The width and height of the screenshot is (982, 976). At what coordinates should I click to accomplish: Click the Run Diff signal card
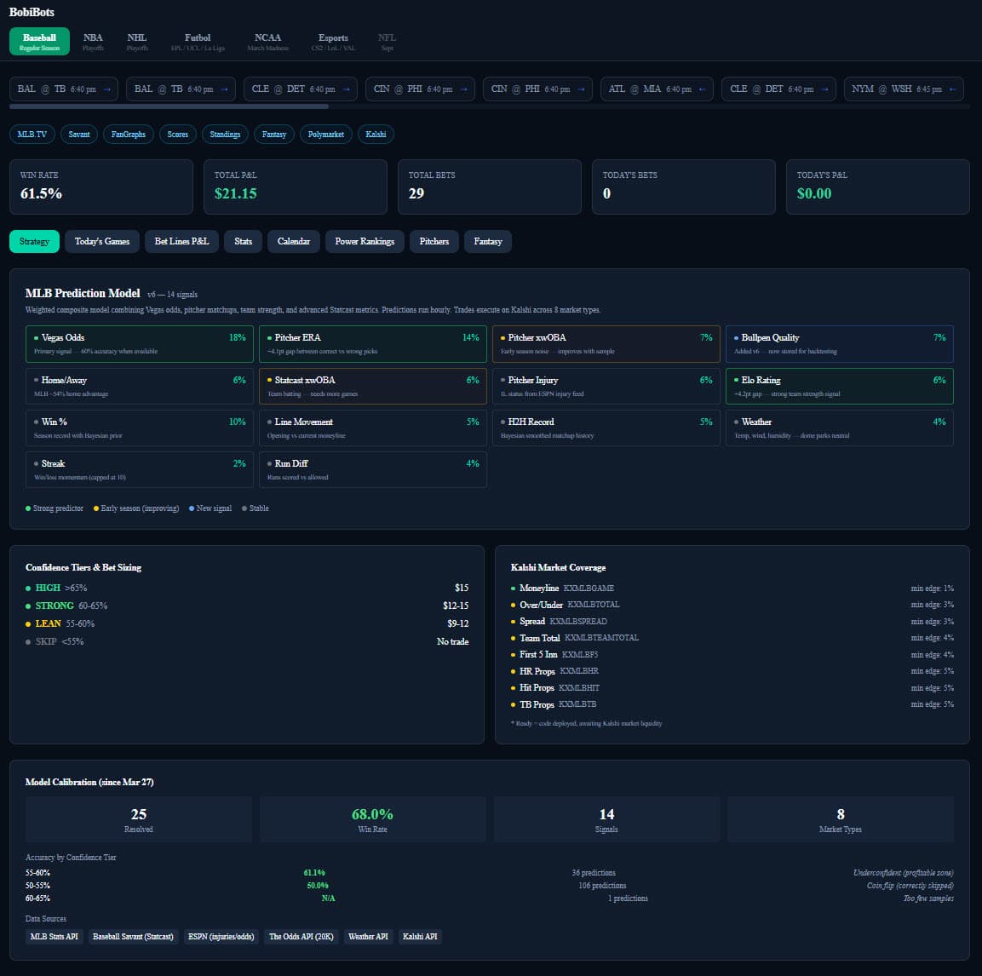pyautogui.click(x=373, y=470)
